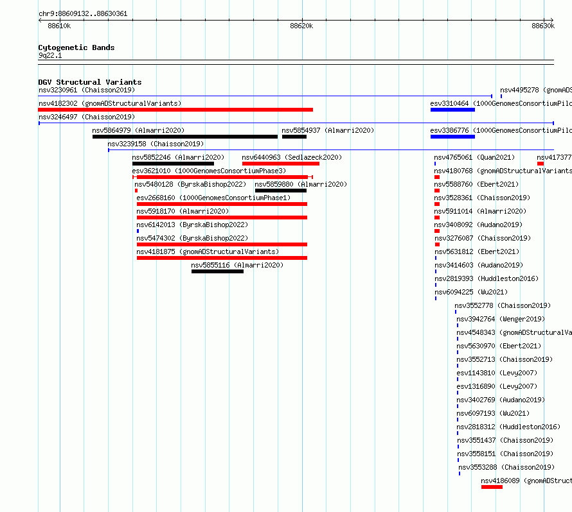Screen dimensions: 572x512
Task: Select the black nsv5864979 Almarri2020 bar
Action: click(185, 137)
